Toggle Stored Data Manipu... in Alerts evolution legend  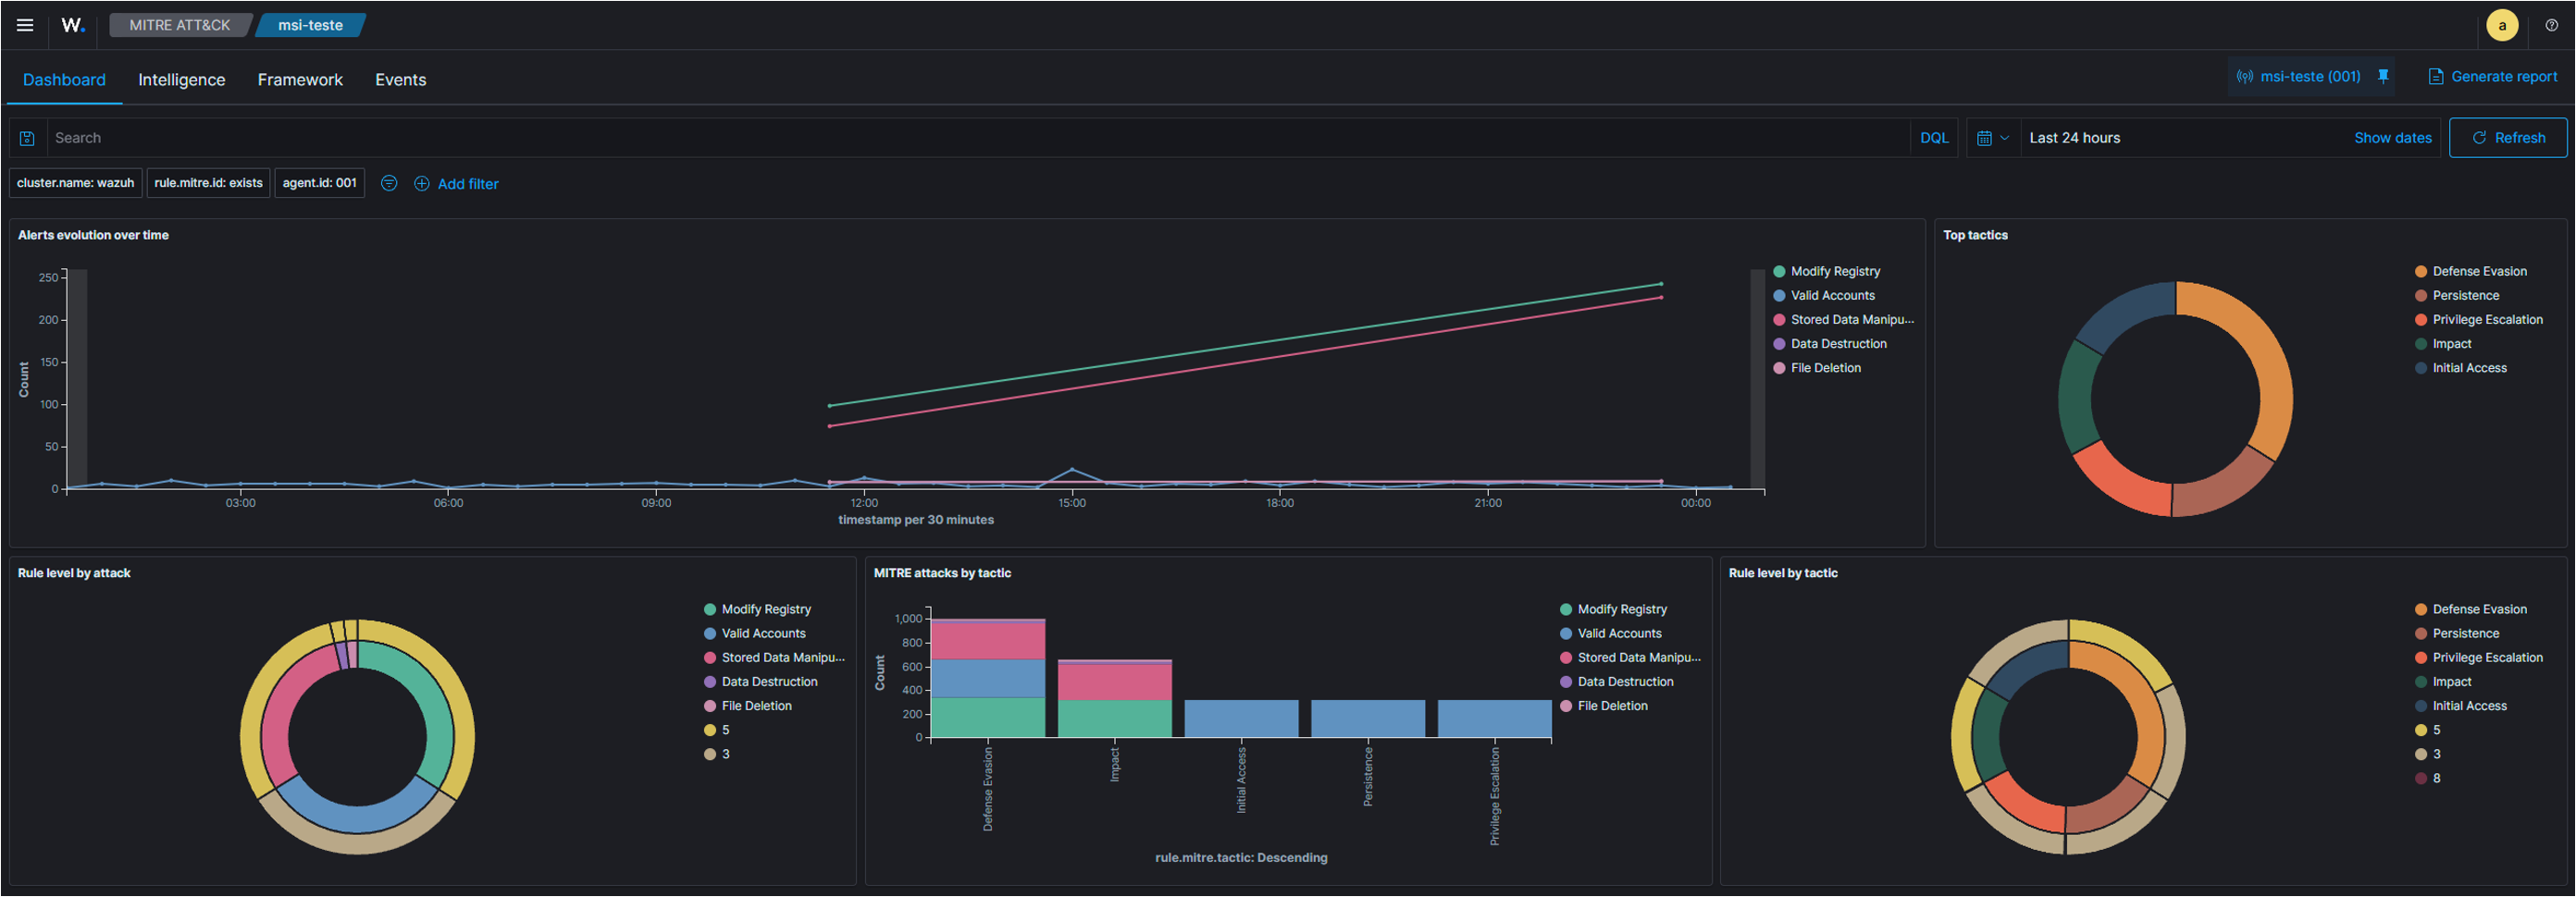1843,320
